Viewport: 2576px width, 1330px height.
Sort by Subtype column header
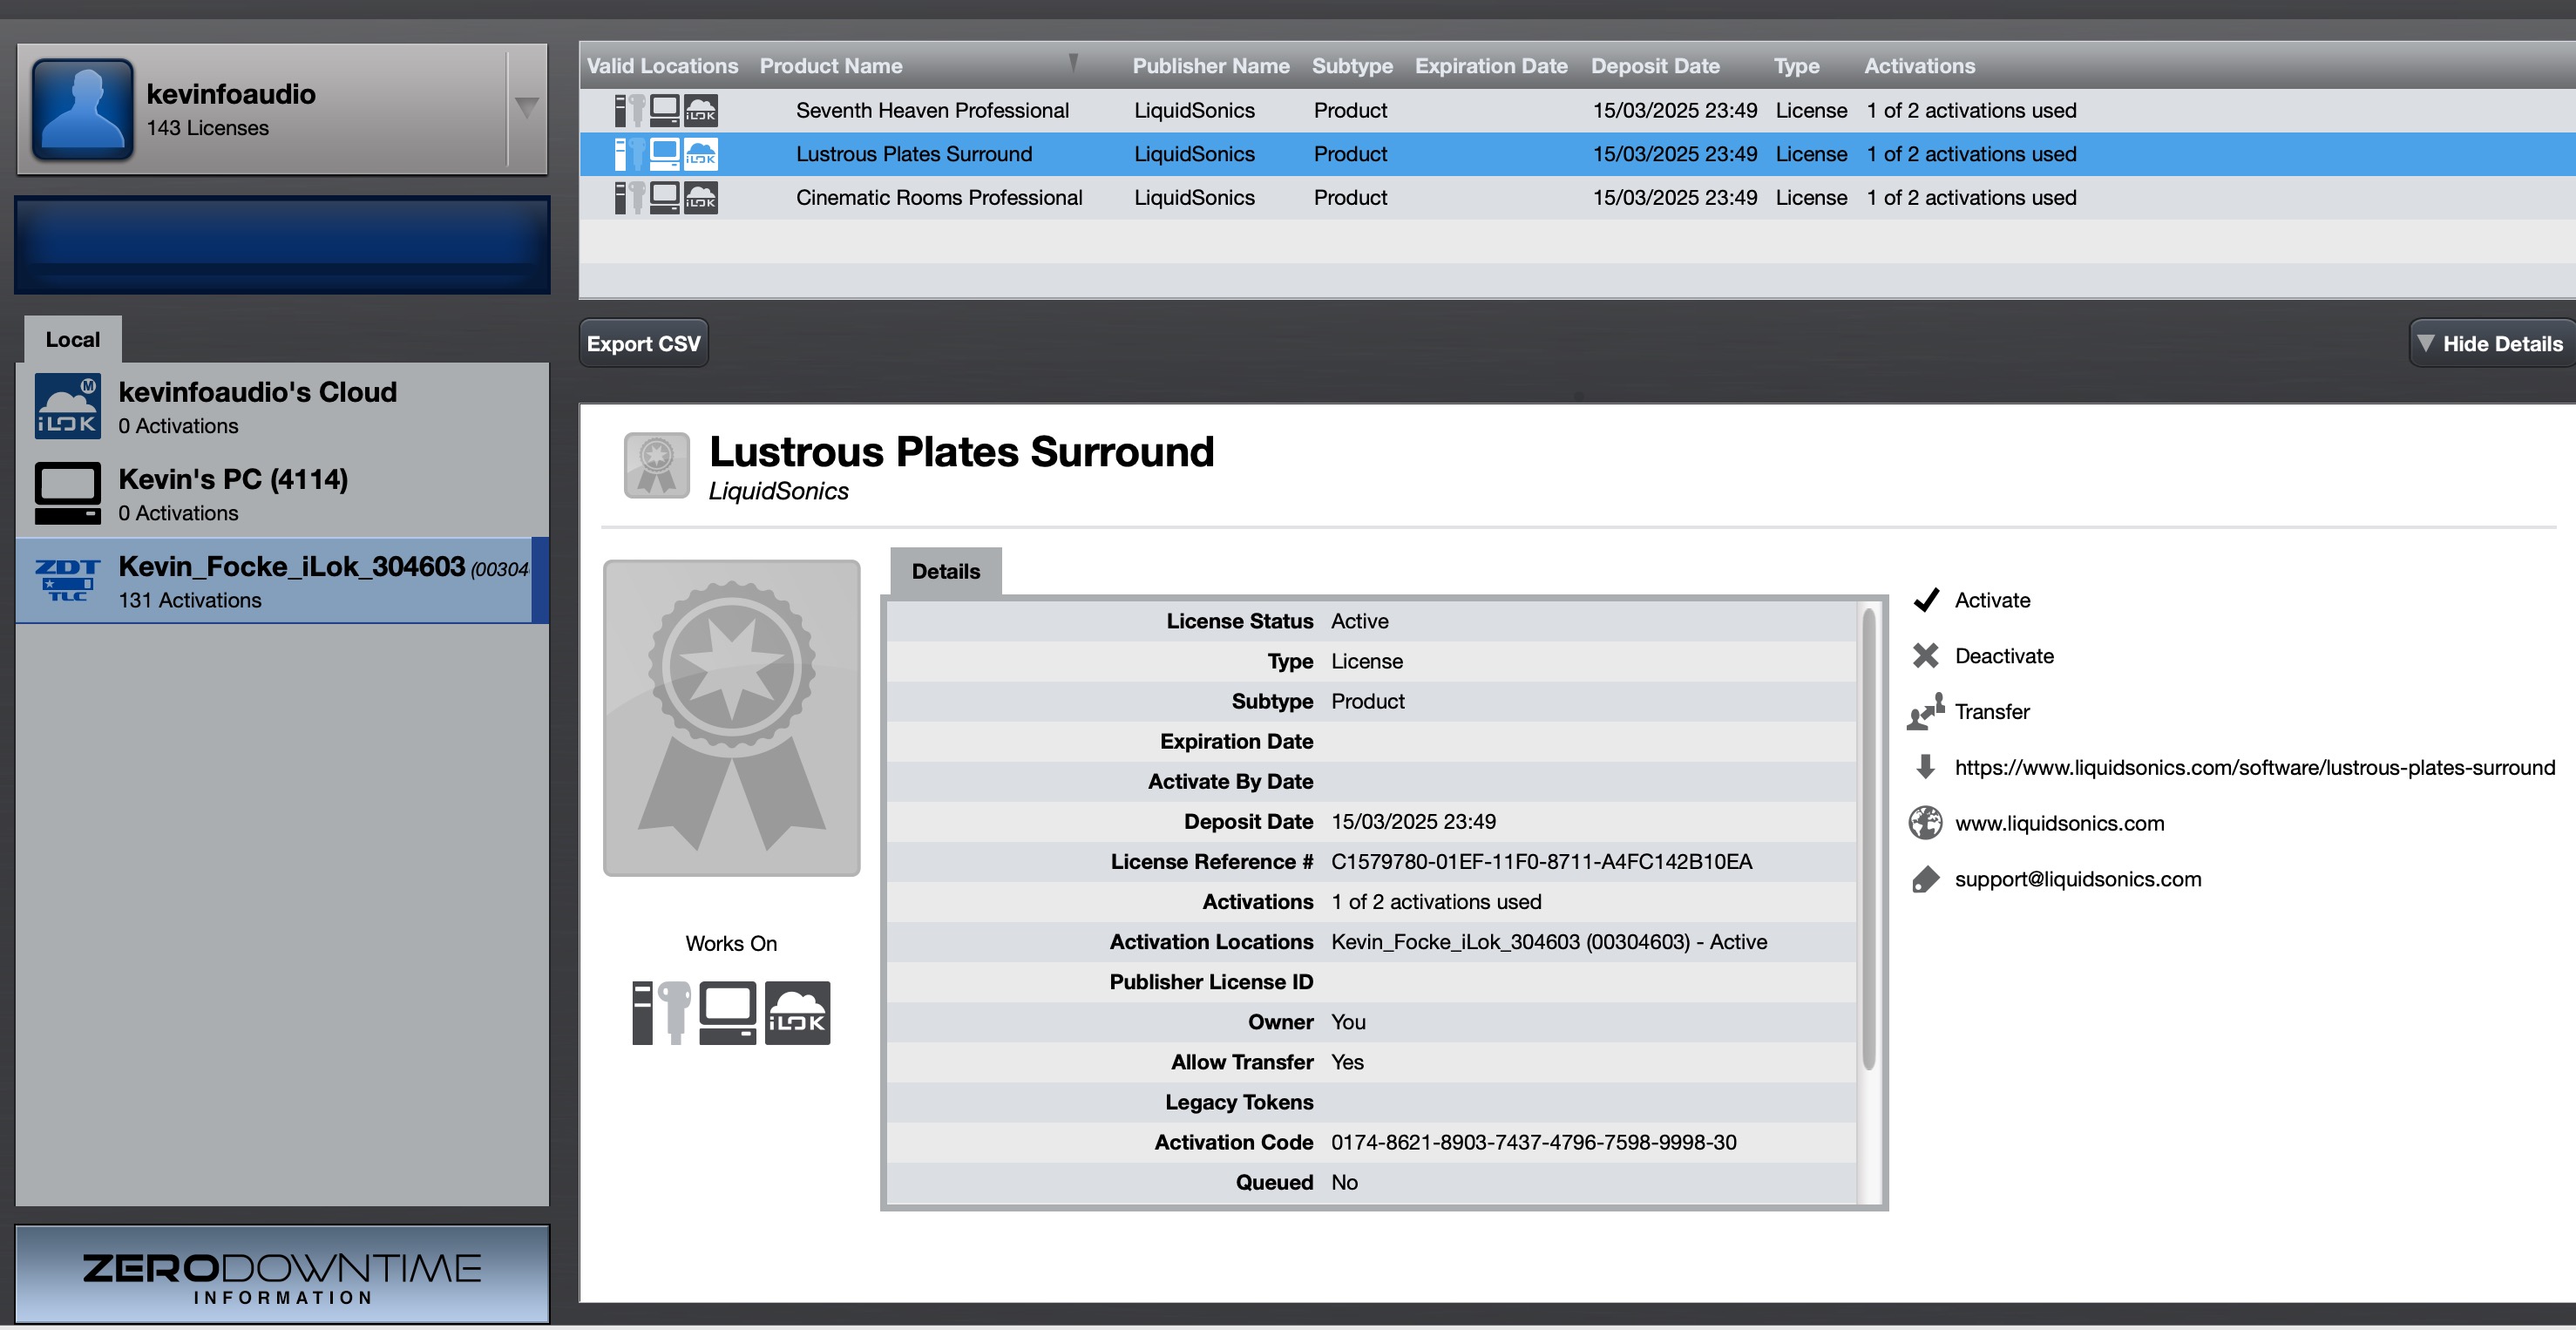coord(1352,66)
